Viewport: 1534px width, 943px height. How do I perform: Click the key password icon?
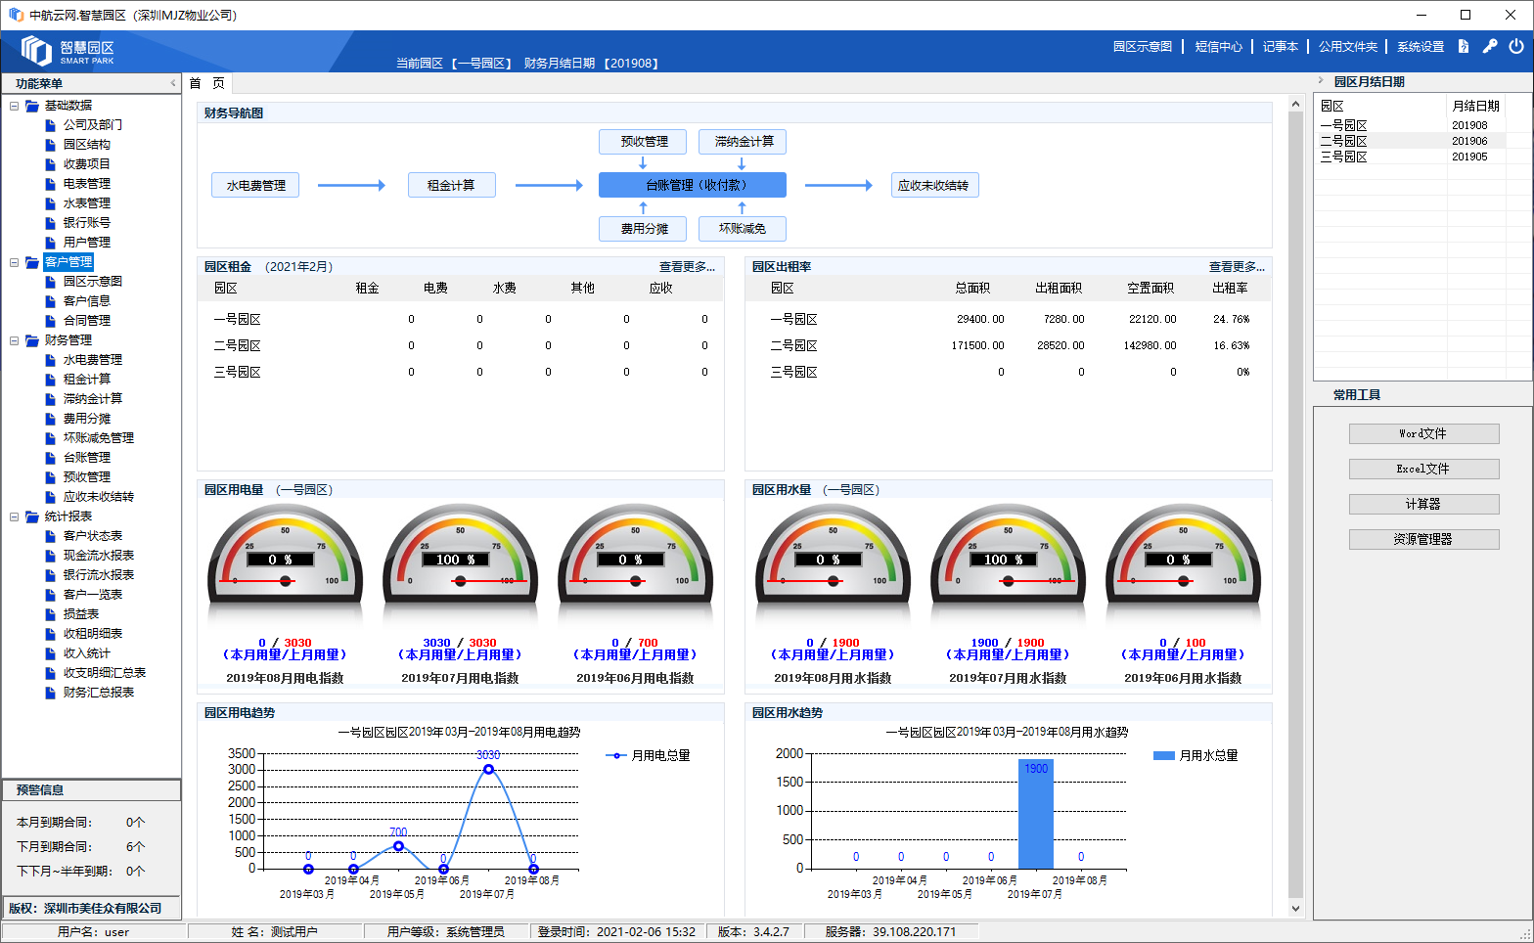(1489, 46)
